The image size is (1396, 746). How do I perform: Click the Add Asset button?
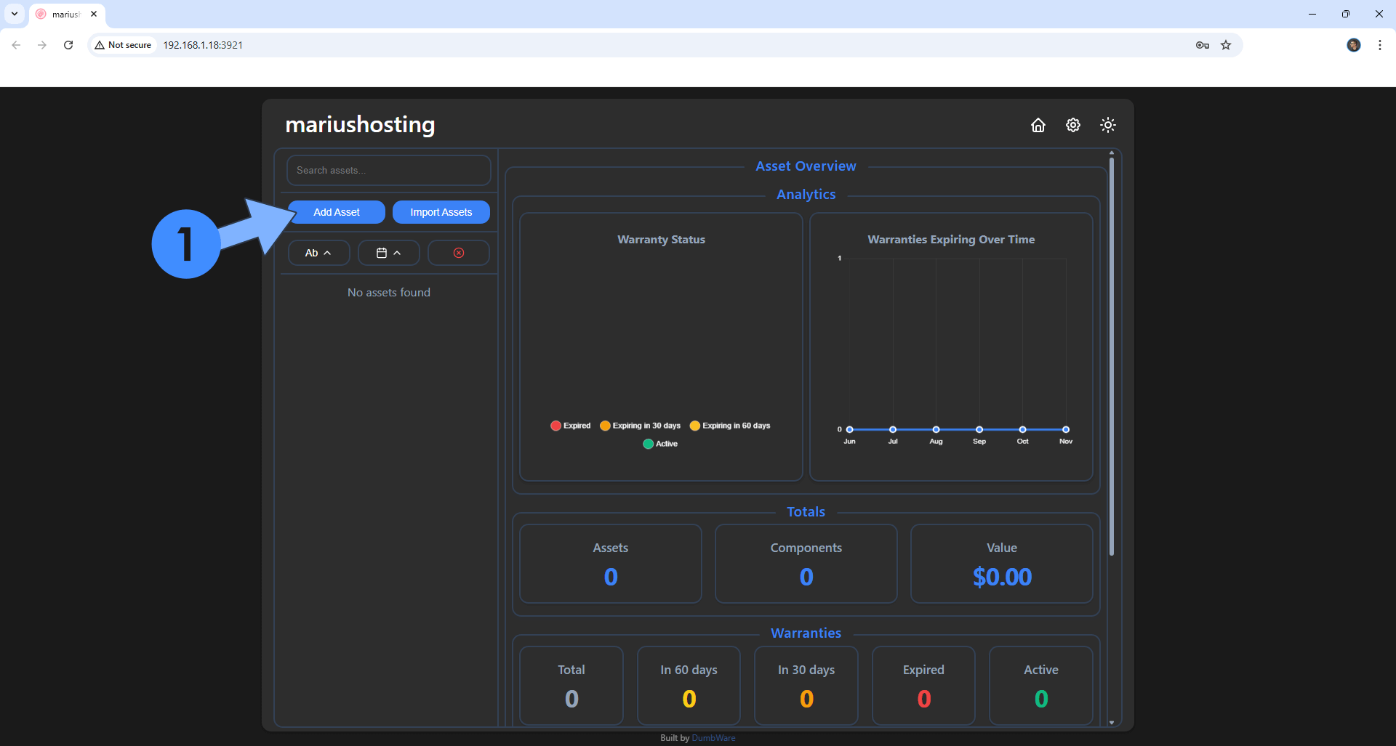[336, 212]
